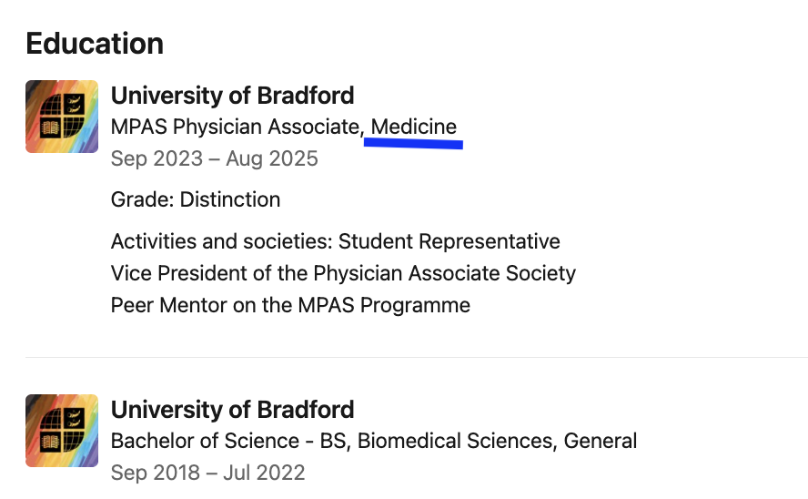Image resolution: width=808 pixels, height=499 pixels.
Task: Click the blue underline beneath Medicine
Action: click(413, 144)
